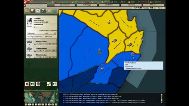The width and height of the screenshot is (189, 106).
Task: Click the reorganize units icon
Action: click(32, 84)
